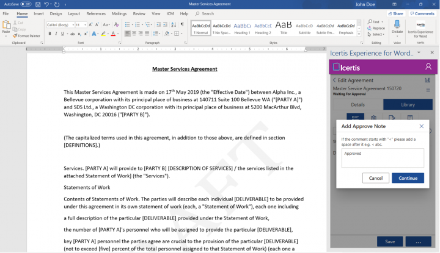Click the Save disk icon in title bar

coord(38,4)
